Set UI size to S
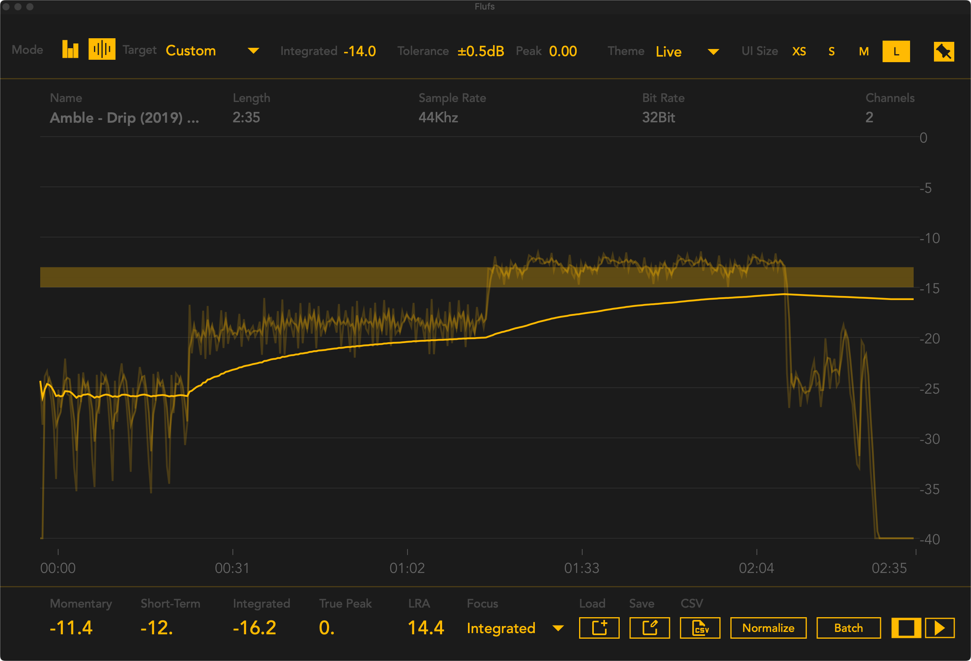This screenshot has height=661, width=971. [831, 51]
